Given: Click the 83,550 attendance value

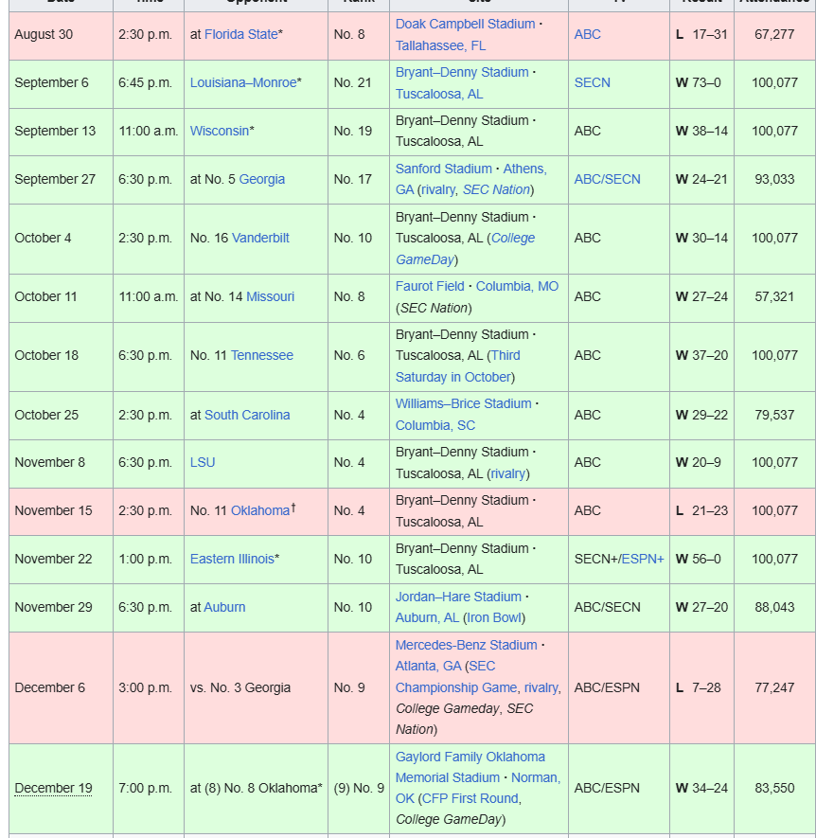Looking at the screenshot, I should 774,789.
